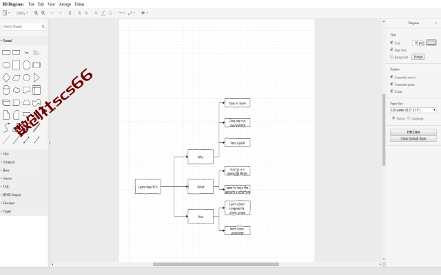This screenshot has height=275, width=441.
Task: Expand the Flowchart shapes section
Action: [23, 203]
